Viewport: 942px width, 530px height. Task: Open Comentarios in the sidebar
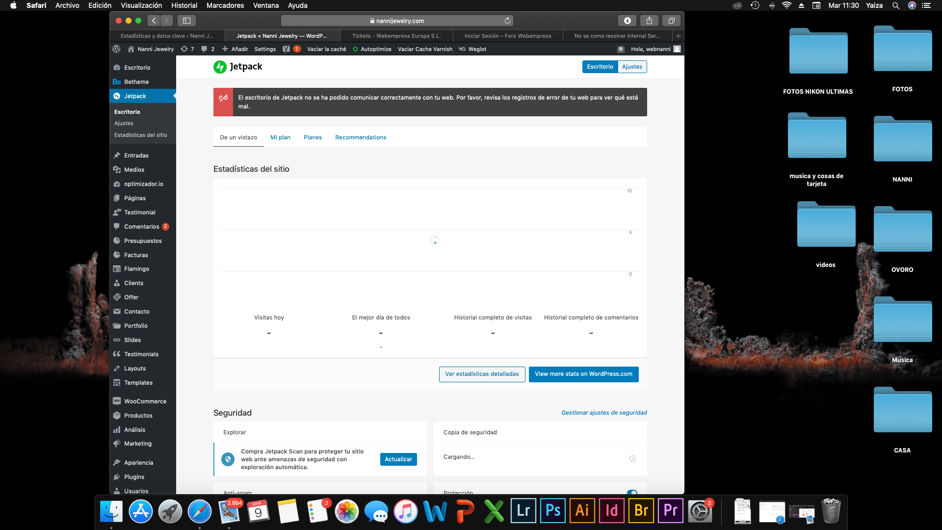pos(143,227)
